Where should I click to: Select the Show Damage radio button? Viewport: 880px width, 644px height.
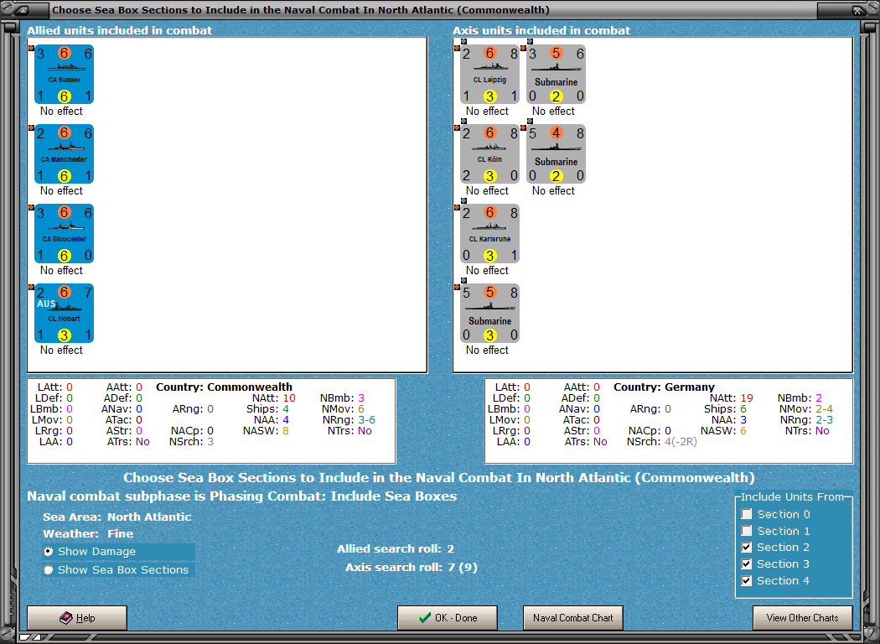(x=49, y=552)
